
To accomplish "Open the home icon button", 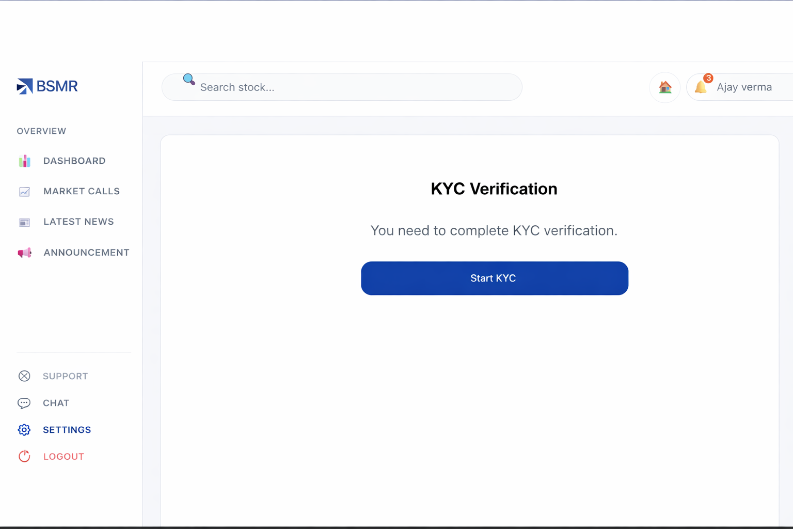I will coord(665,87).
